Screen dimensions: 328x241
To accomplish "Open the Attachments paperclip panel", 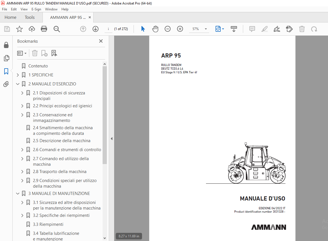I will 6,84.
